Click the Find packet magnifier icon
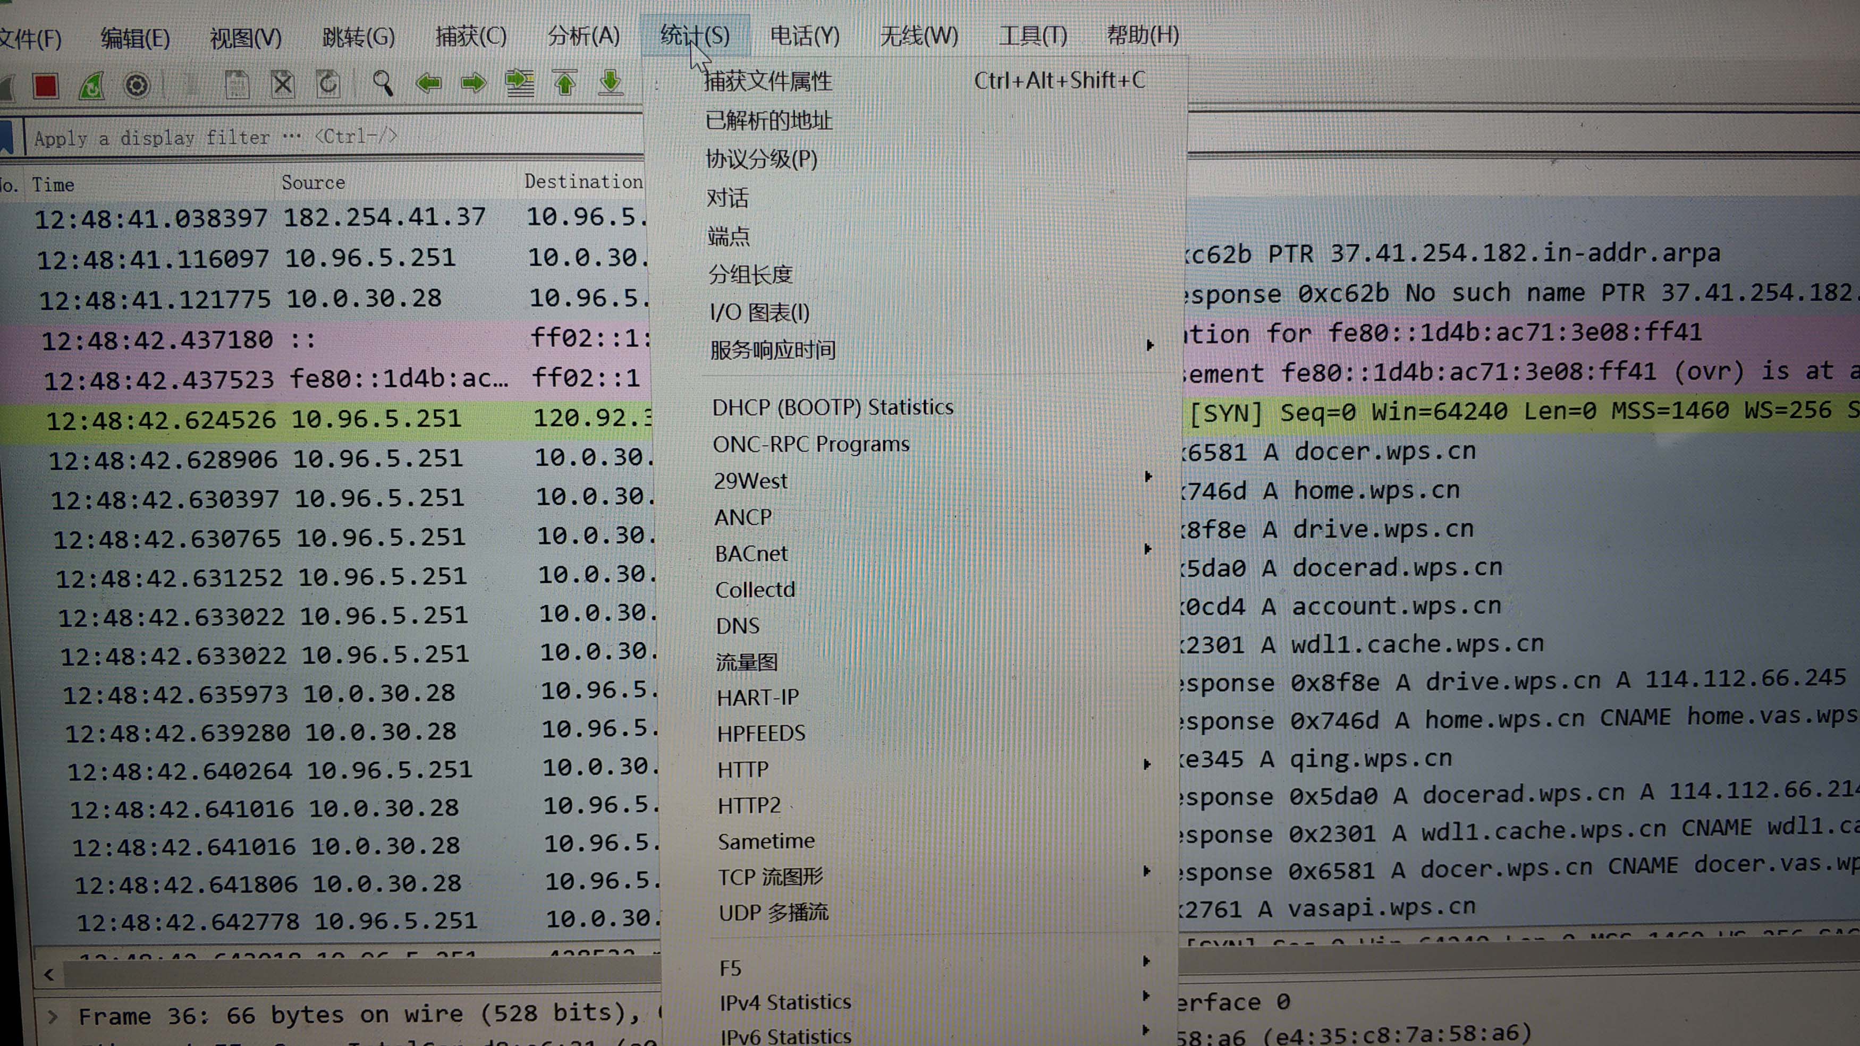Viewport: 1860px width, 1046px height. click(382, 84)
